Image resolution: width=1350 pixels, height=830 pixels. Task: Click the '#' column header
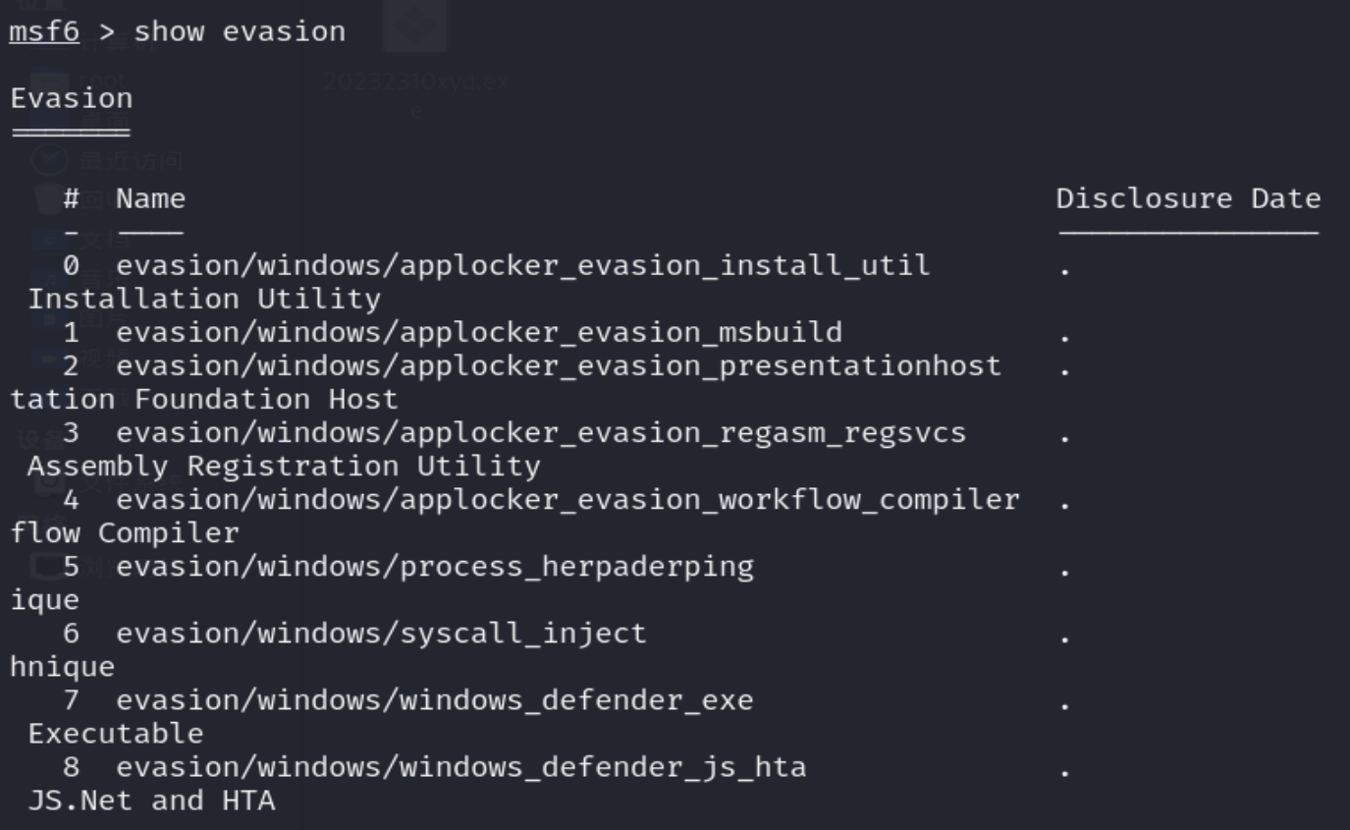point(71,199)
